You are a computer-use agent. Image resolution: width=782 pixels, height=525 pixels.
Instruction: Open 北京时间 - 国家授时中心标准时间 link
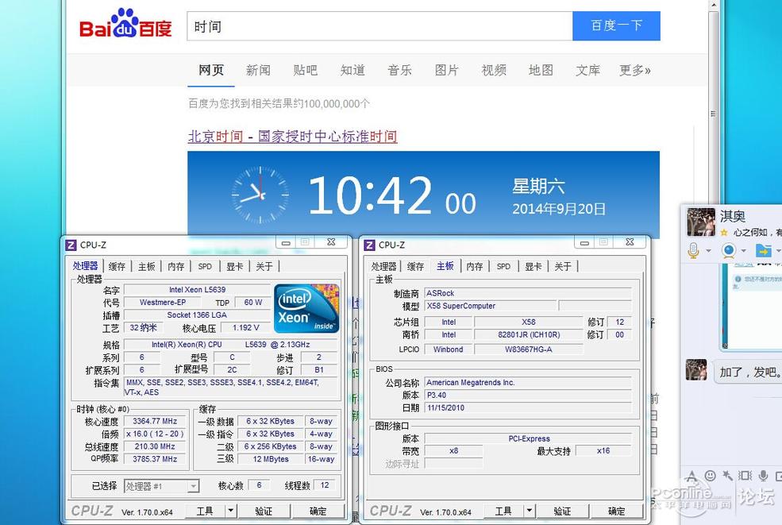point(293,137)
